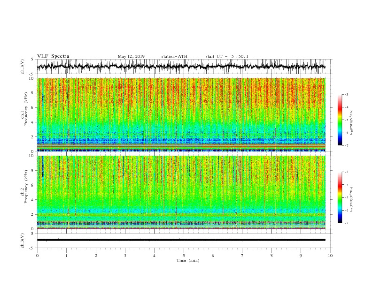The width and height of the screenshot is (372, 287).
Task: Click the "-3" tick on upper colorbar
Action: pyautogui.click(x=346, y=94)
